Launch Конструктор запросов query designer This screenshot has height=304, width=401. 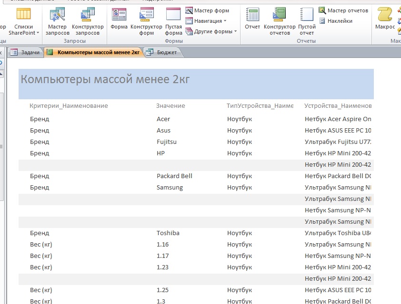tap(88, 21)
